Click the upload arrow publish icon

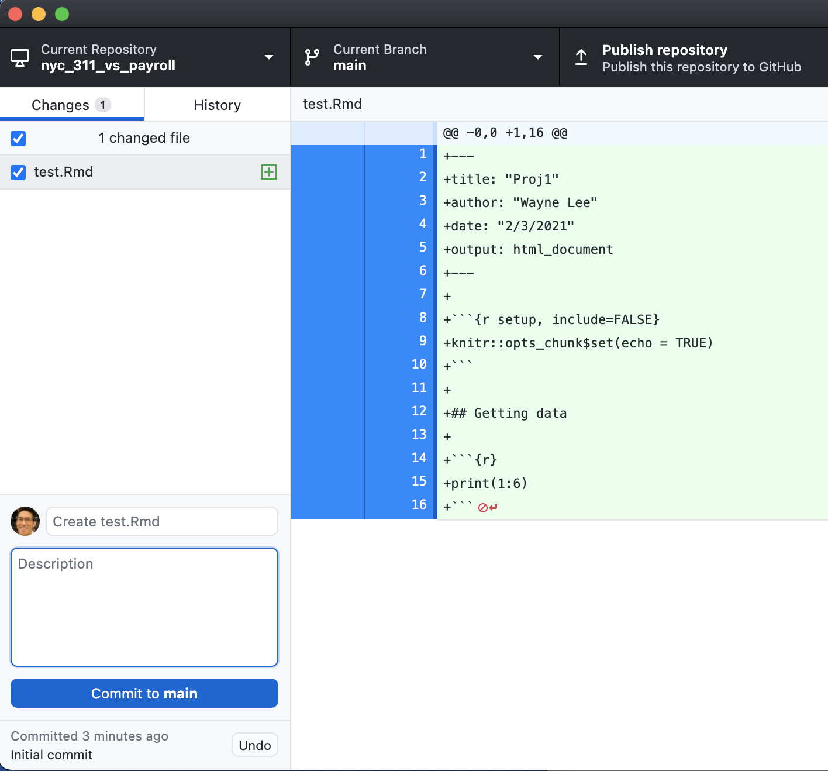click(581, 57)
